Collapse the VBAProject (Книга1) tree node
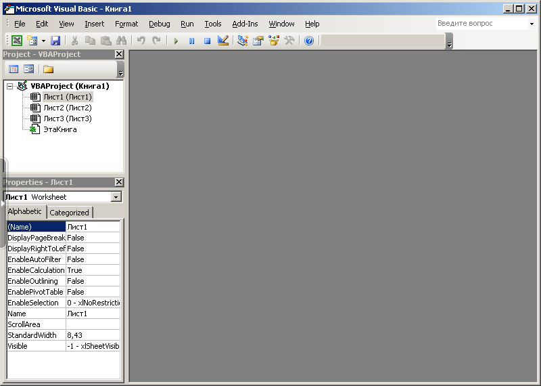541x386 pixels. (10, 86)
